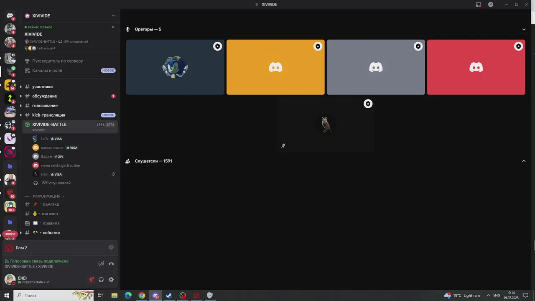The height and width of the screenshot is (301, 535).
Task: Open the Help question mark icon
Action: pyautogui.click(x=491, y=5)
